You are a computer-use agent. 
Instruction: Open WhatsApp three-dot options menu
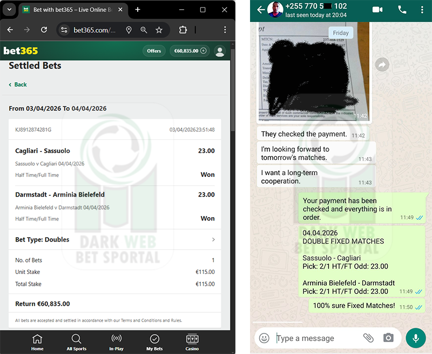tap(422, 9)
